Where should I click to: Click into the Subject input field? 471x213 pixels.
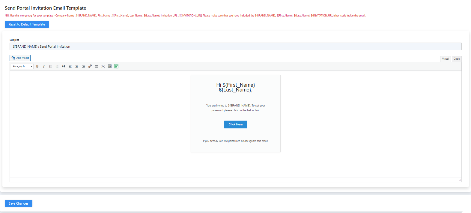[235, 46]
